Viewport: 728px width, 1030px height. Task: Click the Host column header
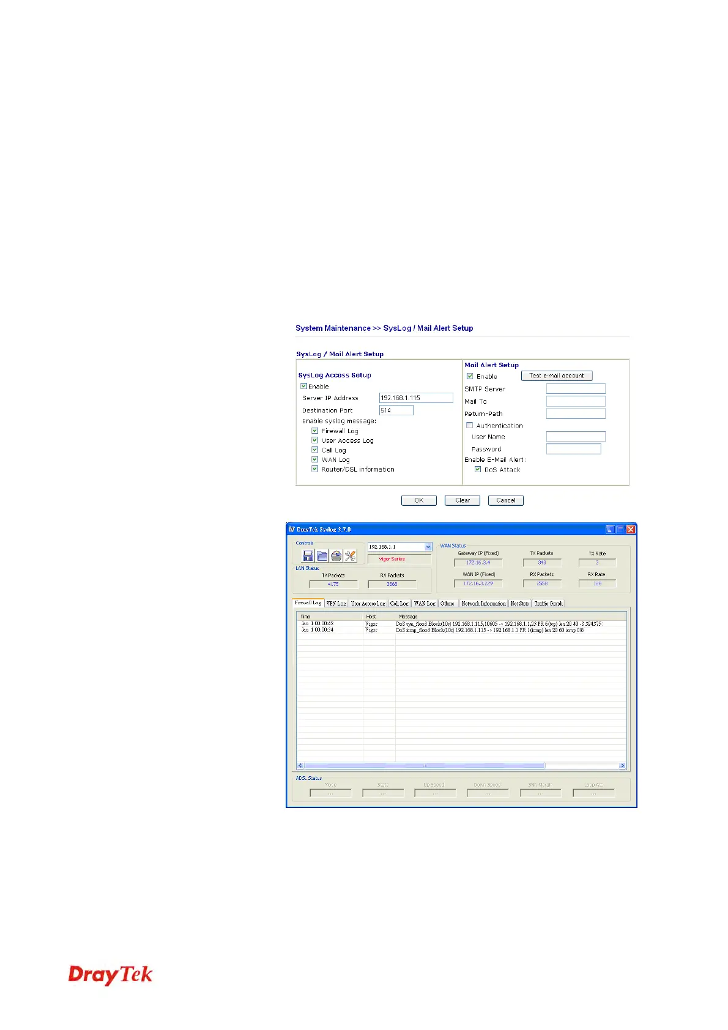379,616
